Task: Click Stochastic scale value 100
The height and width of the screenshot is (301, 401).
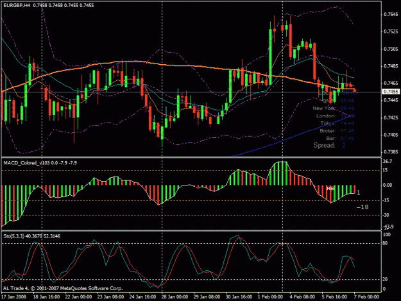Action: tap(387, 235)
